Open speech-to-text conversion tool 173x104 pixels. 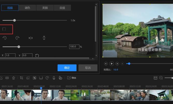[x=60, y=78]
